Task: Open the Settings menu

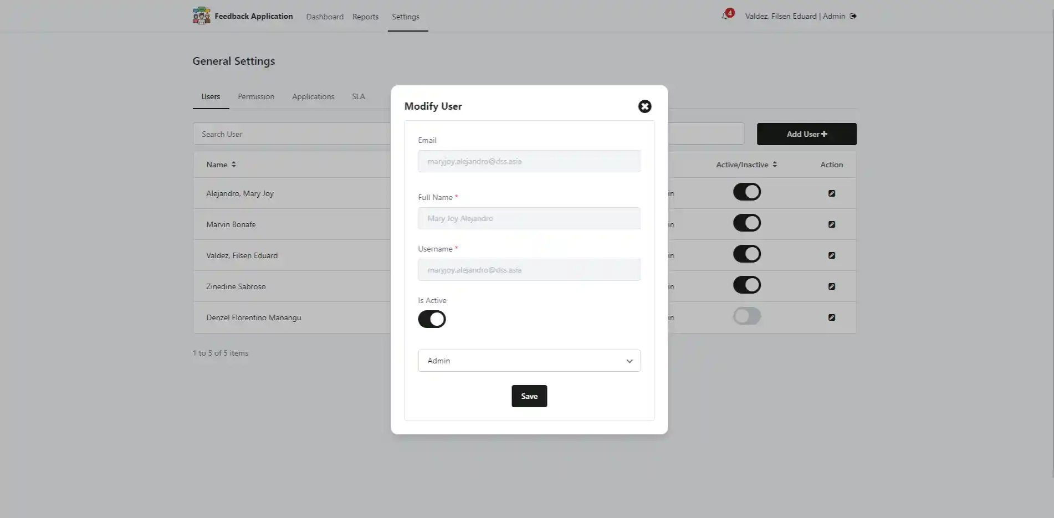Action: 406,17
